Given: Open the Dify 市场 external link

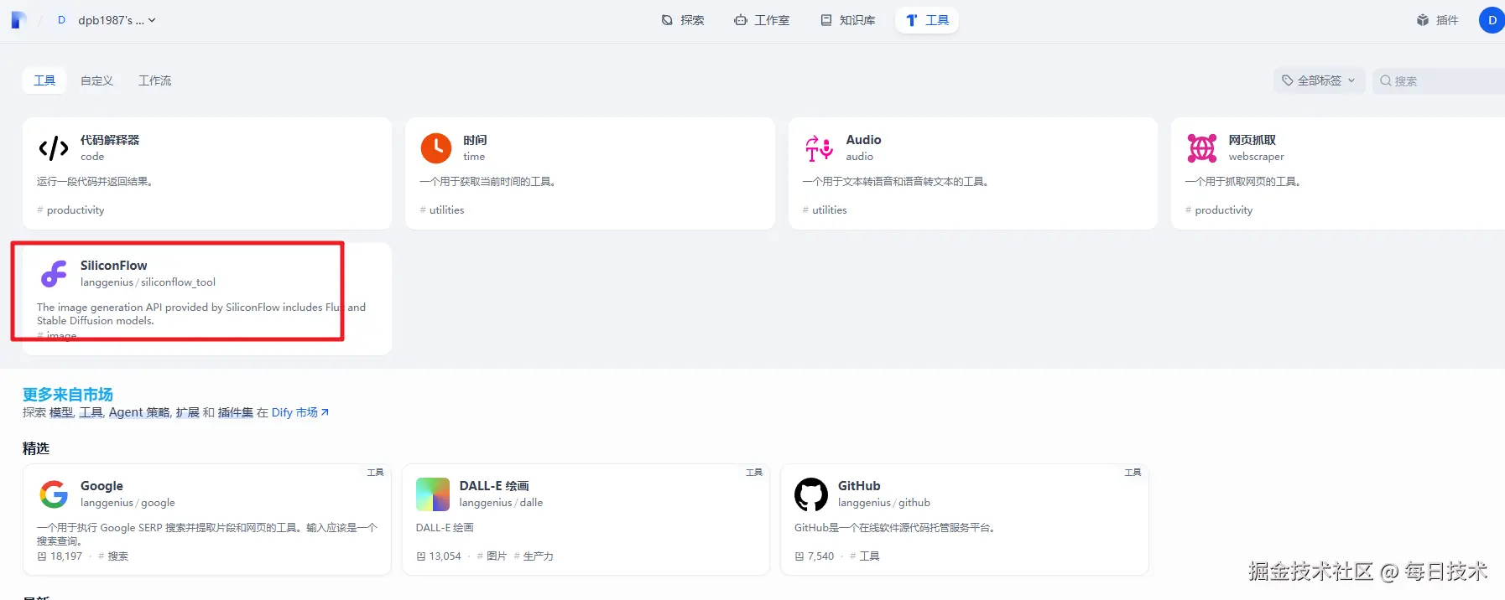Looking at the screenshot, I should (299, 412).
